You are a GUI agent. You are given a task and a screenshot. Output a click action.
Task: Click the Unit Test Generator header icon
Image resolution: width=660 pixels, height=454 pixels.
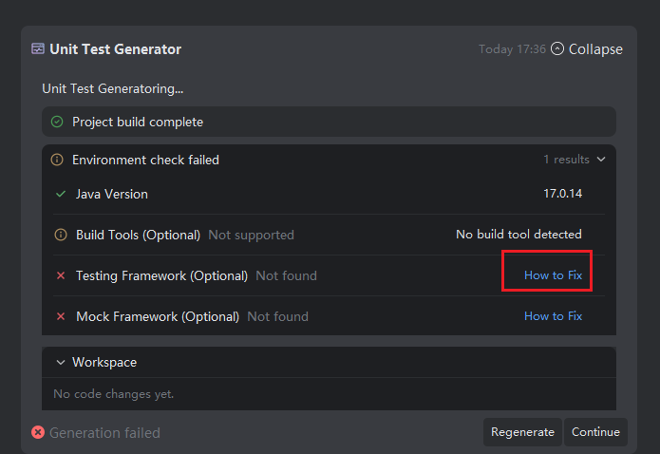[x=38, y=48]
